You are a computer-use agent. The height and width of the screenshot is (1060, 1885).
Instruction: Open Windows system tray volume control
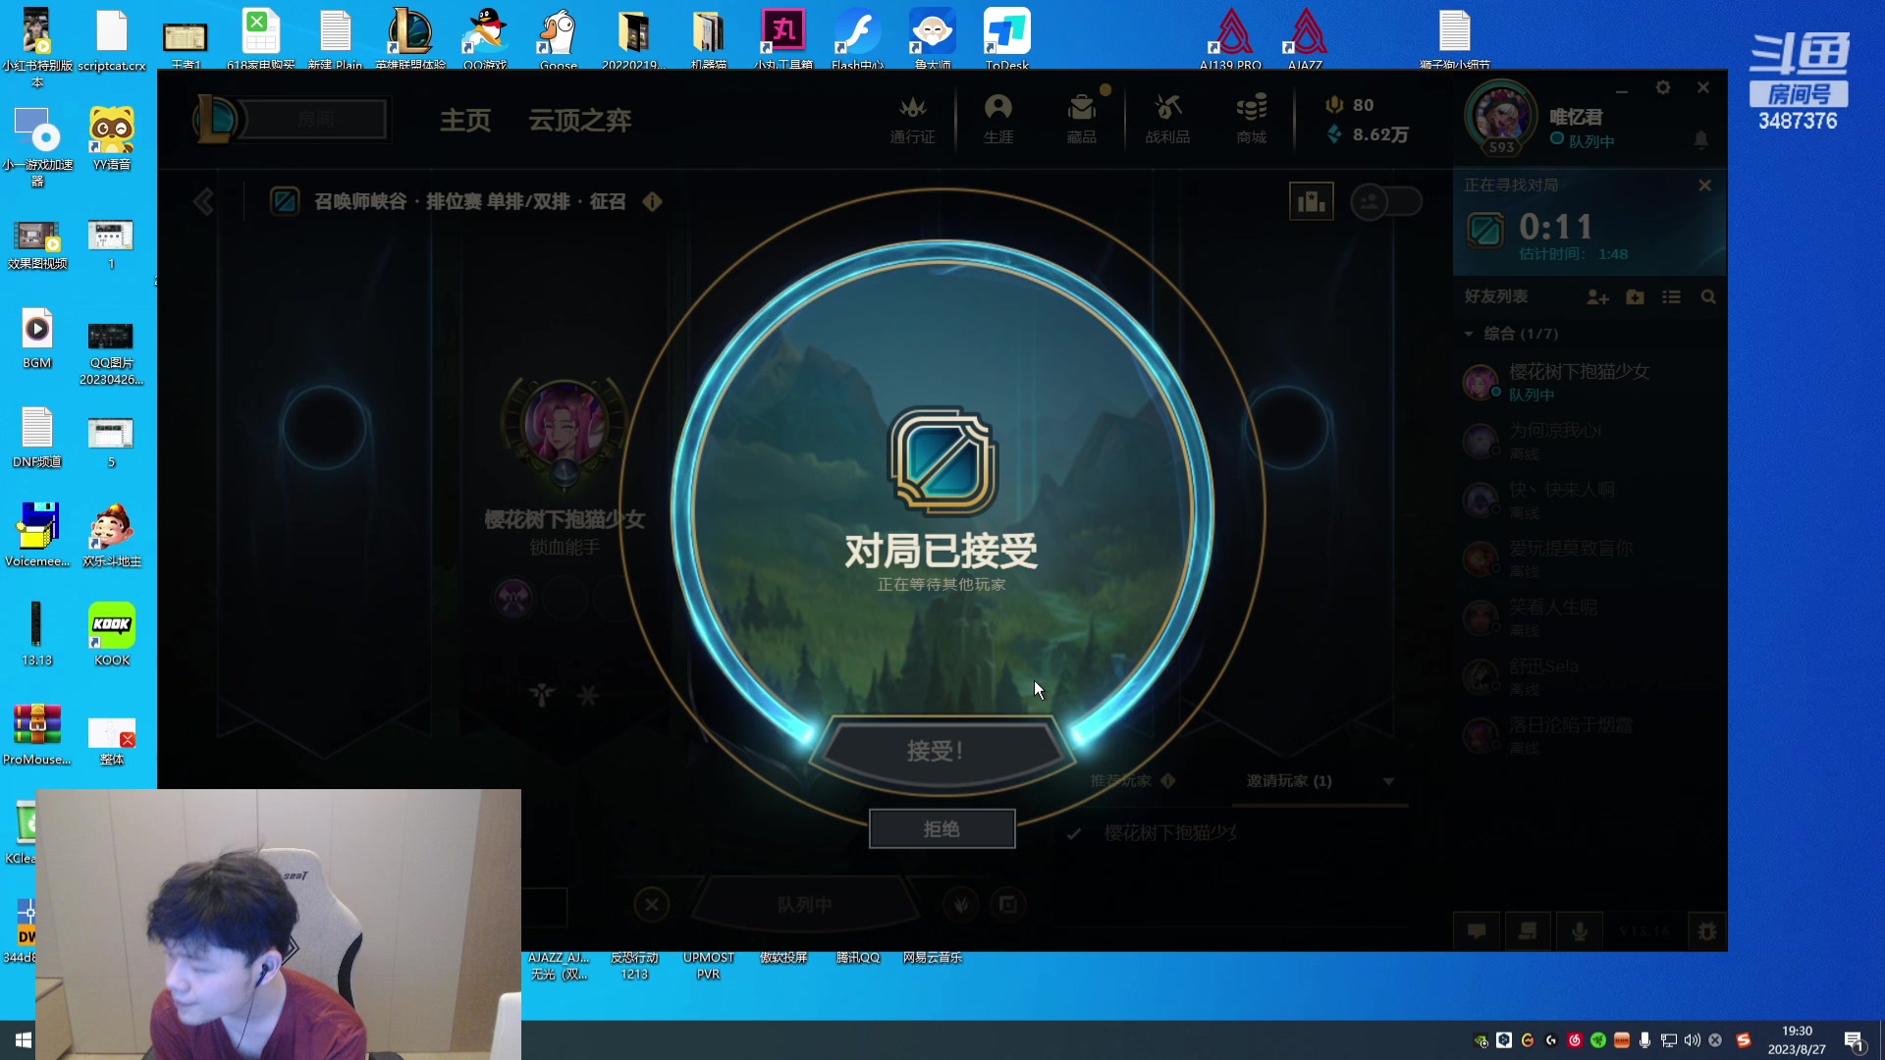(1692, 1040)
